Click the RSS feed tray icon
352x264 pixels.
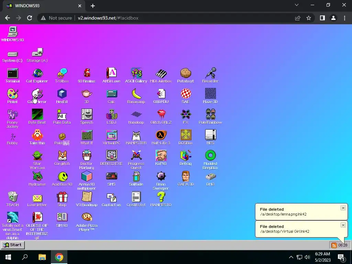pyautogui.click(x=334, y=245)
